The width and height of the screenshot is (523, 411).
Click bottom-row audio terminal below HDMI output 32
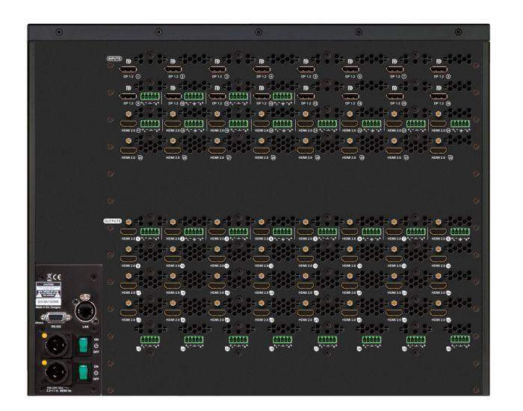(x=460, y=339)
